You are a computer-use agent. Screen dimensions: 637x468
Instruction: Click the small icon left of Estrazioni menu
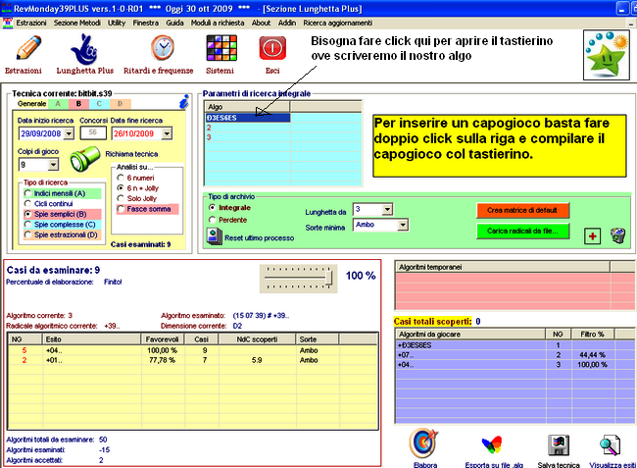click(x=7, y=23)
